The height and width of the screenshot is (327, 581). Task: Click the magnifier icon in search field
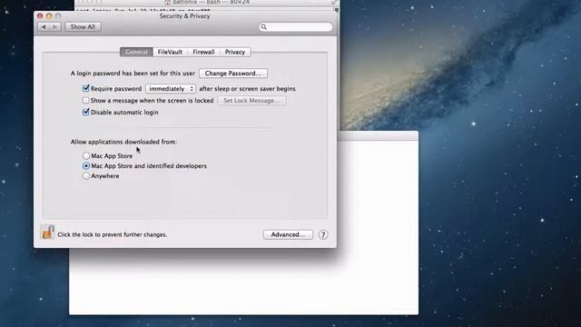(x=263, y=26)
